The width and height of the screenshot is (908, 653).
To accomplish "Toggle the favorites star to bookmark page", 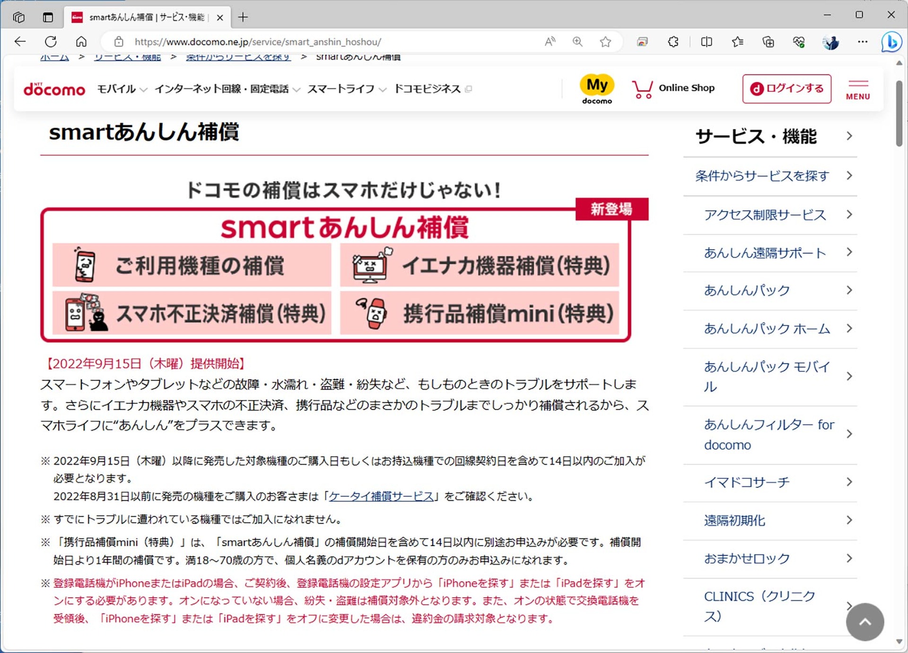I will (606, 42).
